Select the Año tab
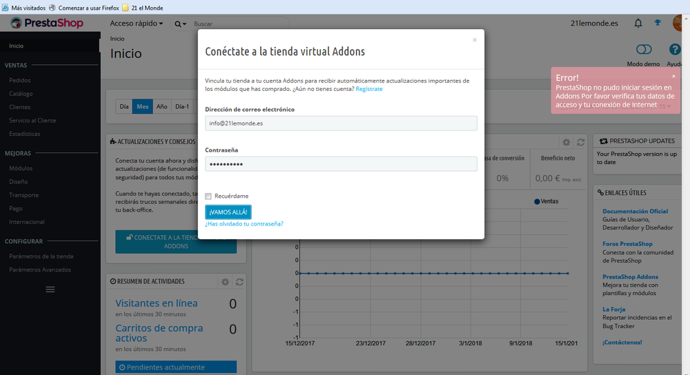 [162, 106]
